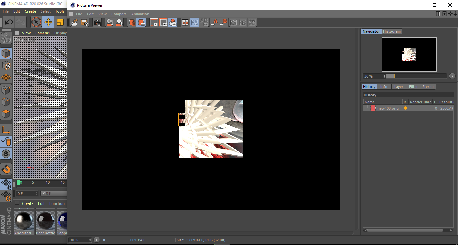Select the Workplane orange grid icon
Image resolution: width=458 pixels, height=245 pixels.
pos(6,77)
